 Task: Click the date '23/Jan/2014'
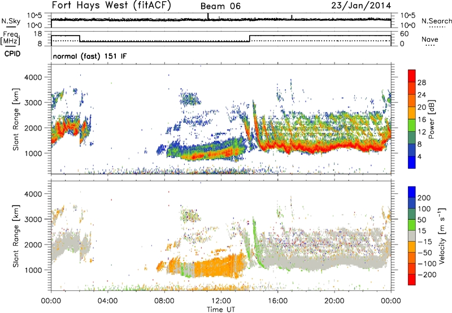pos(361,5)
